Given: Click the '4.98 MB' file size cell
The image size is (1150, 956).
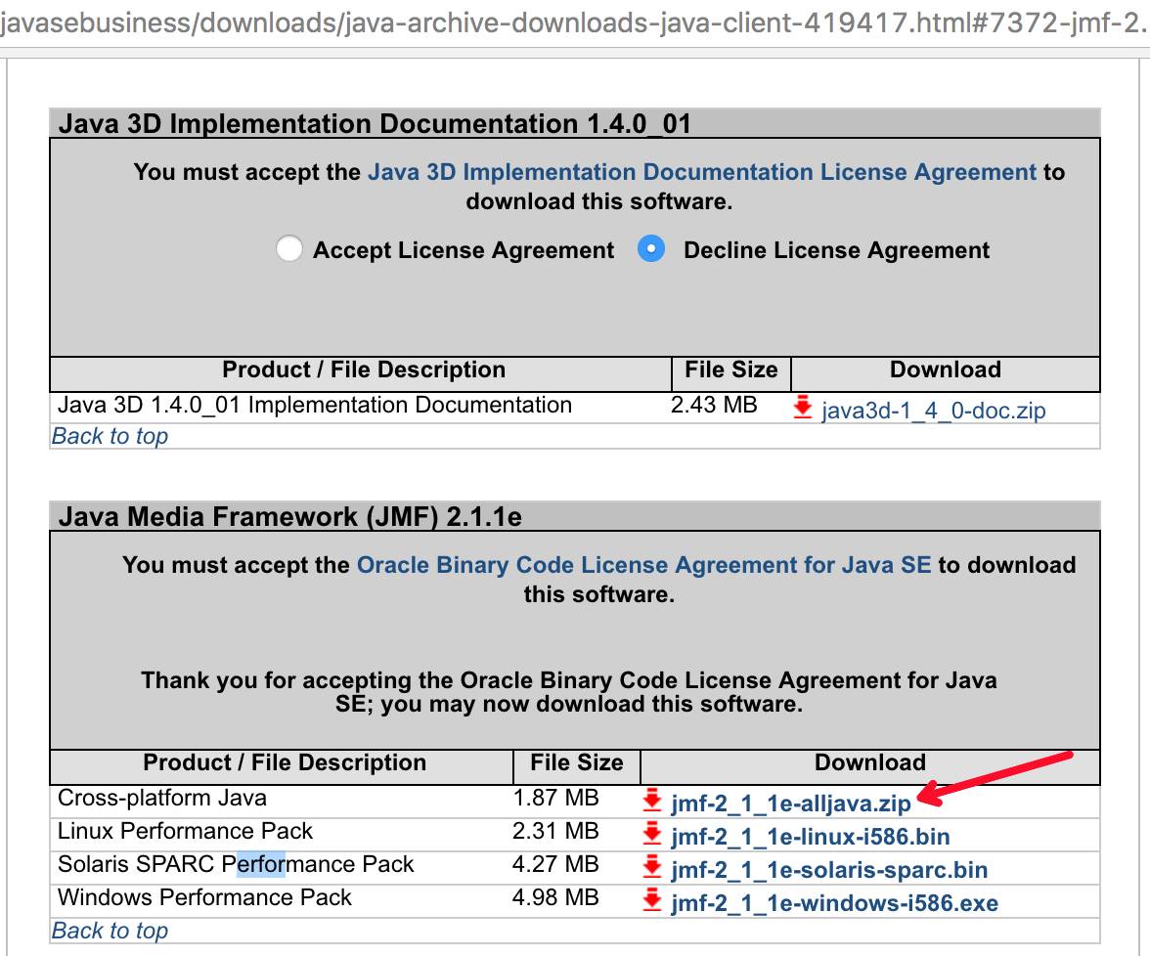Looking at the screenshot, I should point(555,897).
